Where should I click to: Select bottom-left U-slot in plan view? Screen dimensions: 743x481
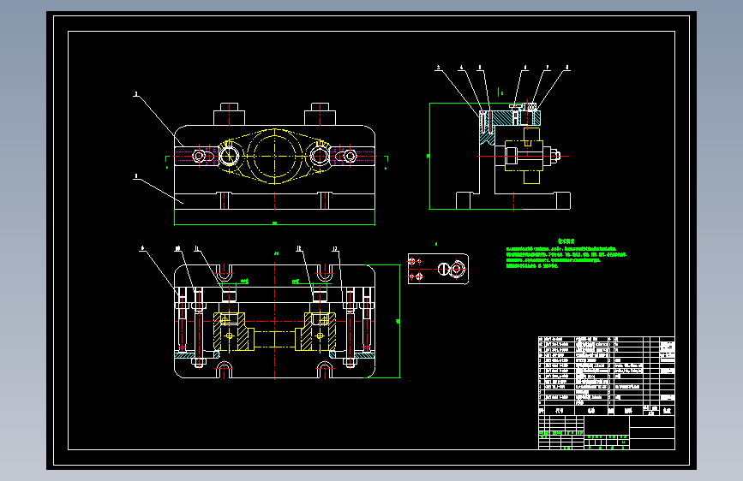pos(225,371)
